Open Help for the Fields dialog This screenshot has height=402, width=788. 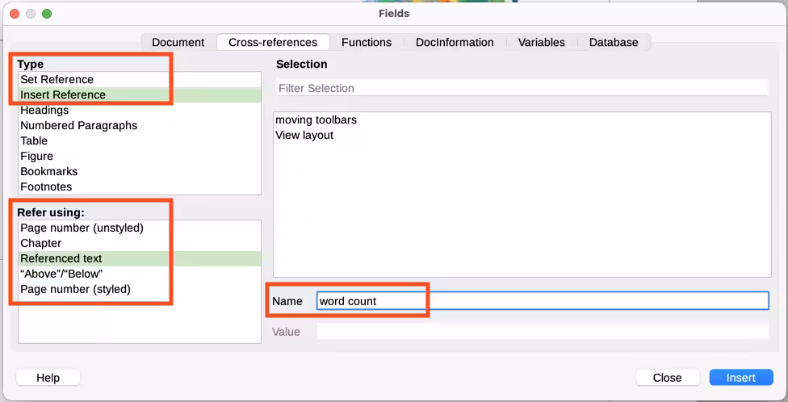pyautogui.click(x=48, y=377)
